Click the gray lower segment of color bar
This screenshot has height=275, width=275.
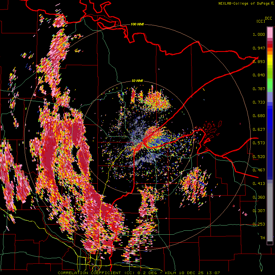click(270, 212)
